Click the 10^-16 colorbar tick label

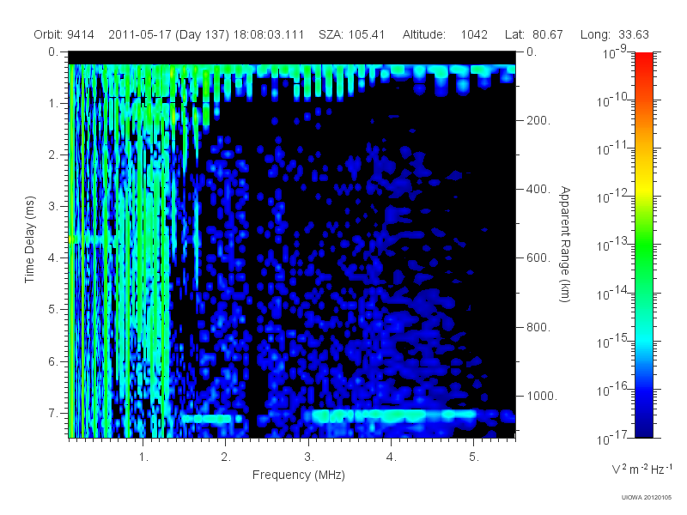point(614,390)
